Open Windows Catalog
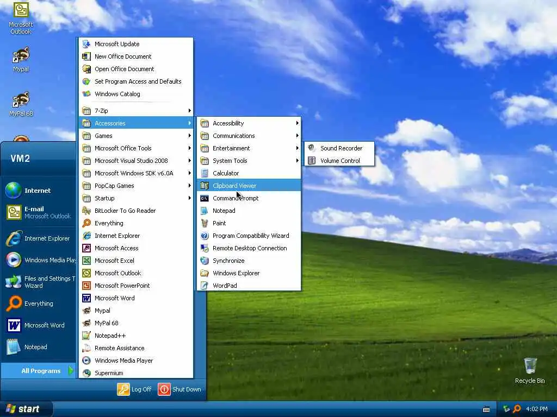This screenshot has width=557, height=417. click(137, 94)
